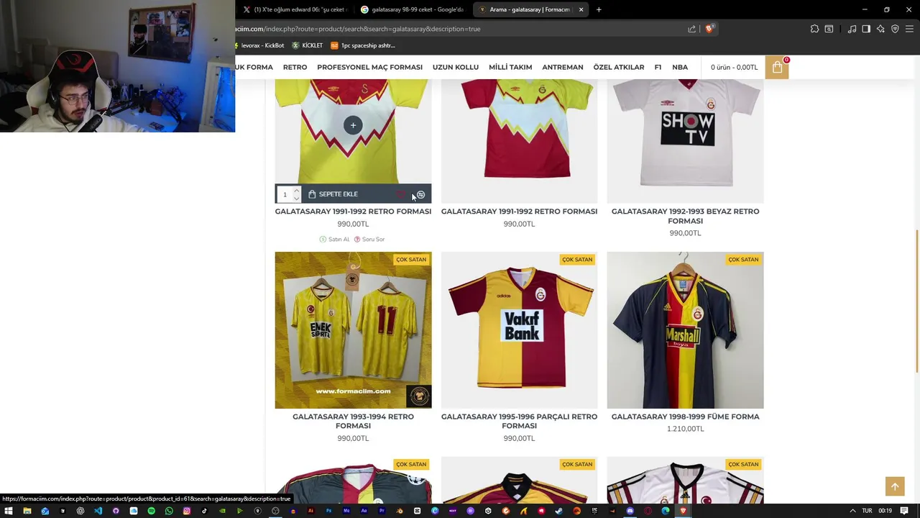
Task: Switch to the galatasaray 98-99 ceket Google tab
Action: pyautogui.click(x=412, y=9)
